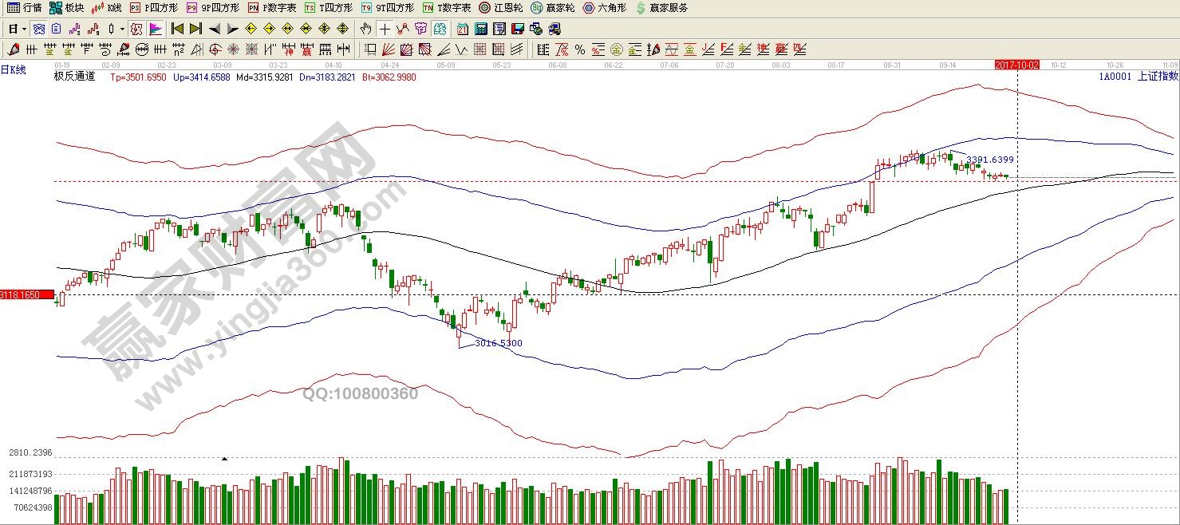Open the calculator icon
The height and width of the screenshot is (525, 1180).
pyautogui.click(x=481, y=30)
